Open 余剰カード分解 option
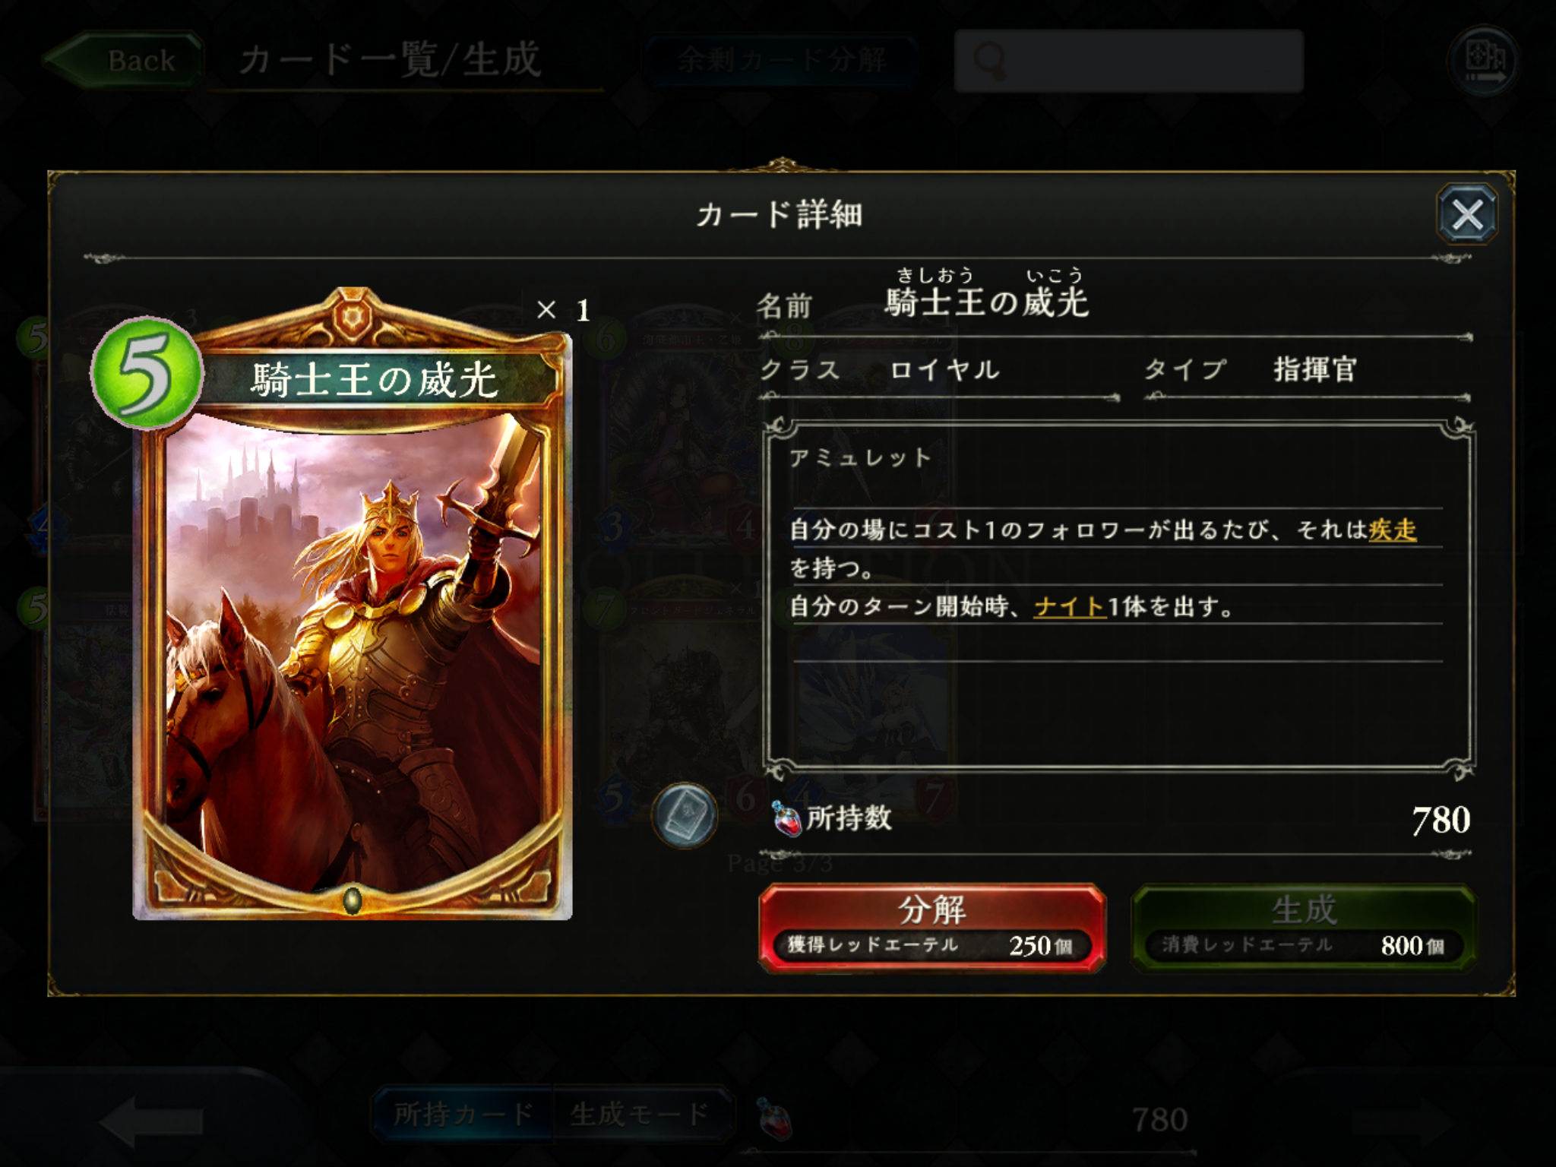This screenshot has width=1556, height=1167. click(782, 60)
